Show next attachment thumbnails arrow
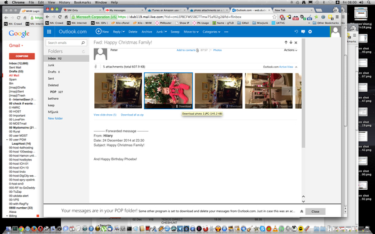375x234 pixels. 289,90
